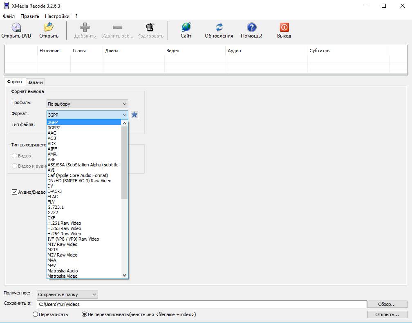Viewport: 412px width, 323px height.
Task: Choose G.723.1 from the format list
Action: (x=84, y=207)
